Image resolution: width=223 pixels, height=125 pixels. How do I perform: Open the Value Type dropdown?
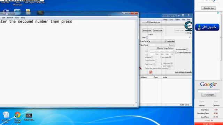[162, 45]
